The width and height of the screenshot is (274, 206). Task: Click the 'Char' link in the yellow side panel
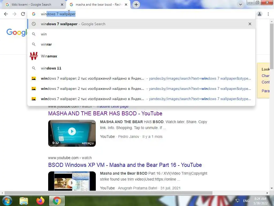pyautogui.click(x=265, y=76)
